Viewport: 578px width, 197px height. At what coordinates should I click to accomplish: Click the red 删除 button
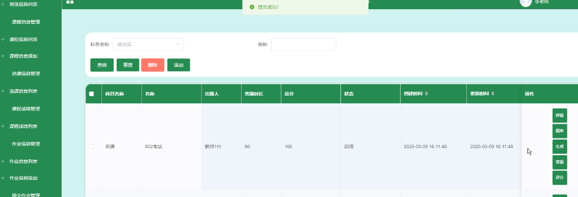152,65
